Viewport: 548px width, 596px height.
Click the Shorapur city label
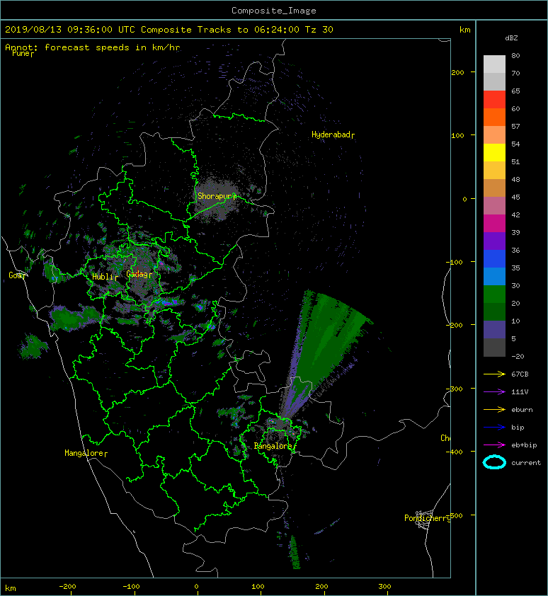[215, 196]
